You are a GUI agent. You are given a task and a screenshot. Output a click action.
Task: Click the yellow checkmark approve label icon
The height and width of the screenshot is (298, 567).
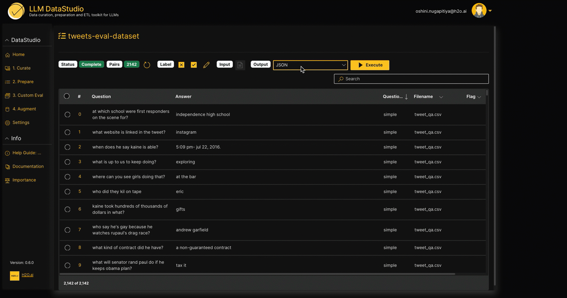194,65
